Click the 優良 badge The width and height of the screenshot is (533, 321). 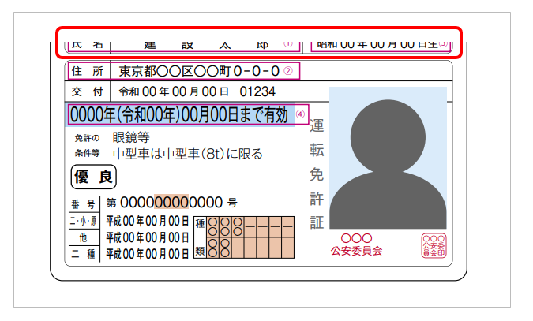coord(94,177)
